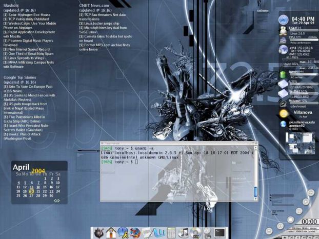
Task: Open the GIMP icon in the dock
Action: tap(99, 233)
